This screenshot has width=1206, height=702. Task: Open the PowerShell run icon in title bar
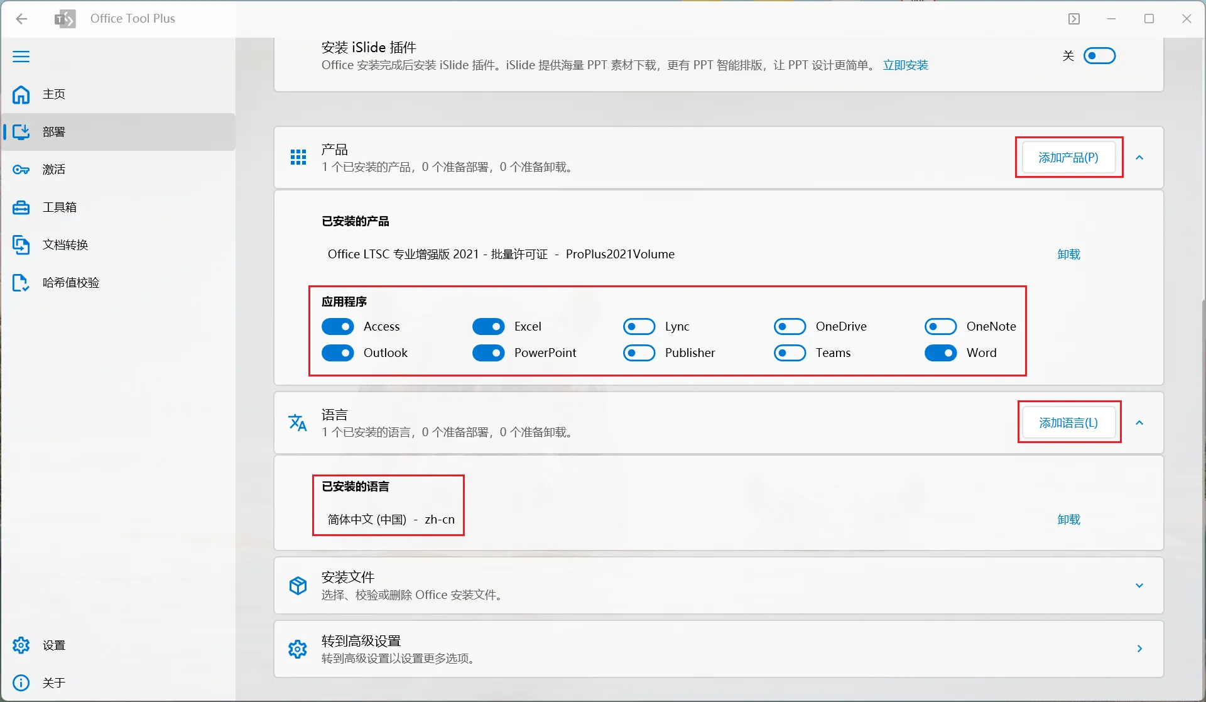[x=1074, y=19]
